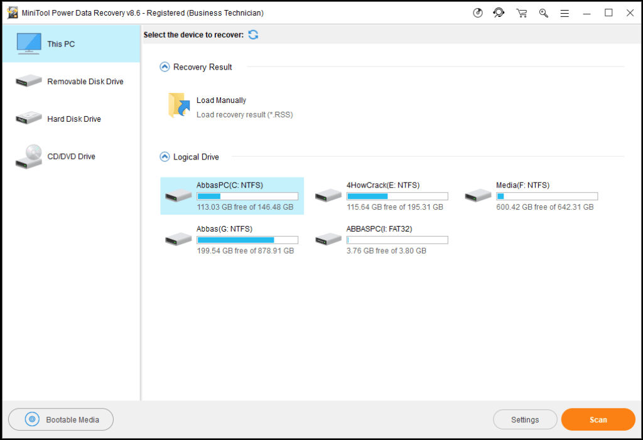
Task: Click 3.76 GB free of 3.80 GB
Action: [386, 250]
